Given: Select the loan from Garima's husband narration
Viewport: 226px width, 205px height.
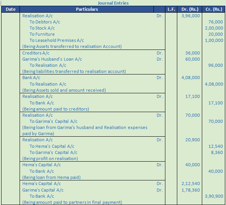Looking at the screenshot, I should [x=85, y=131].
